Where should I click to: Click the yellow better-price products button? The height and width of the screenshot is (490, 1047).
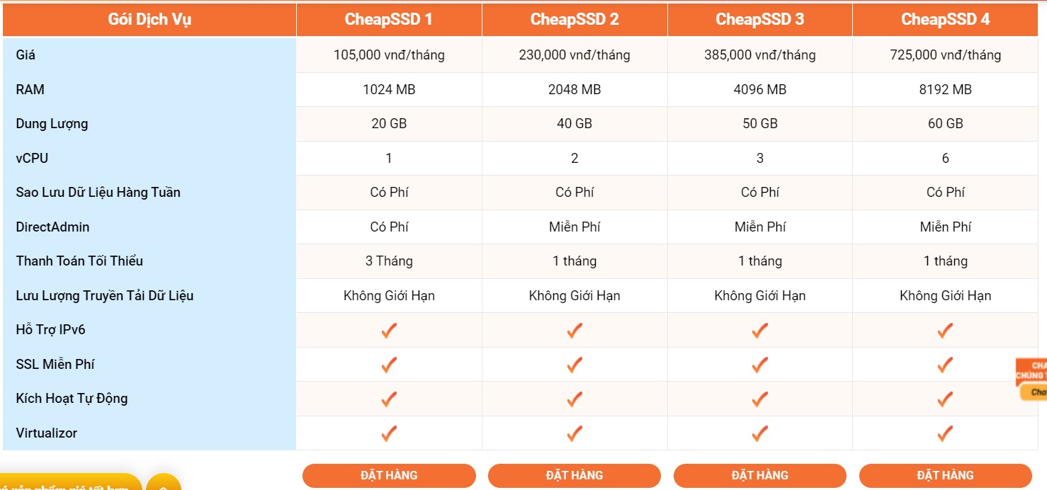click(67, 484)
